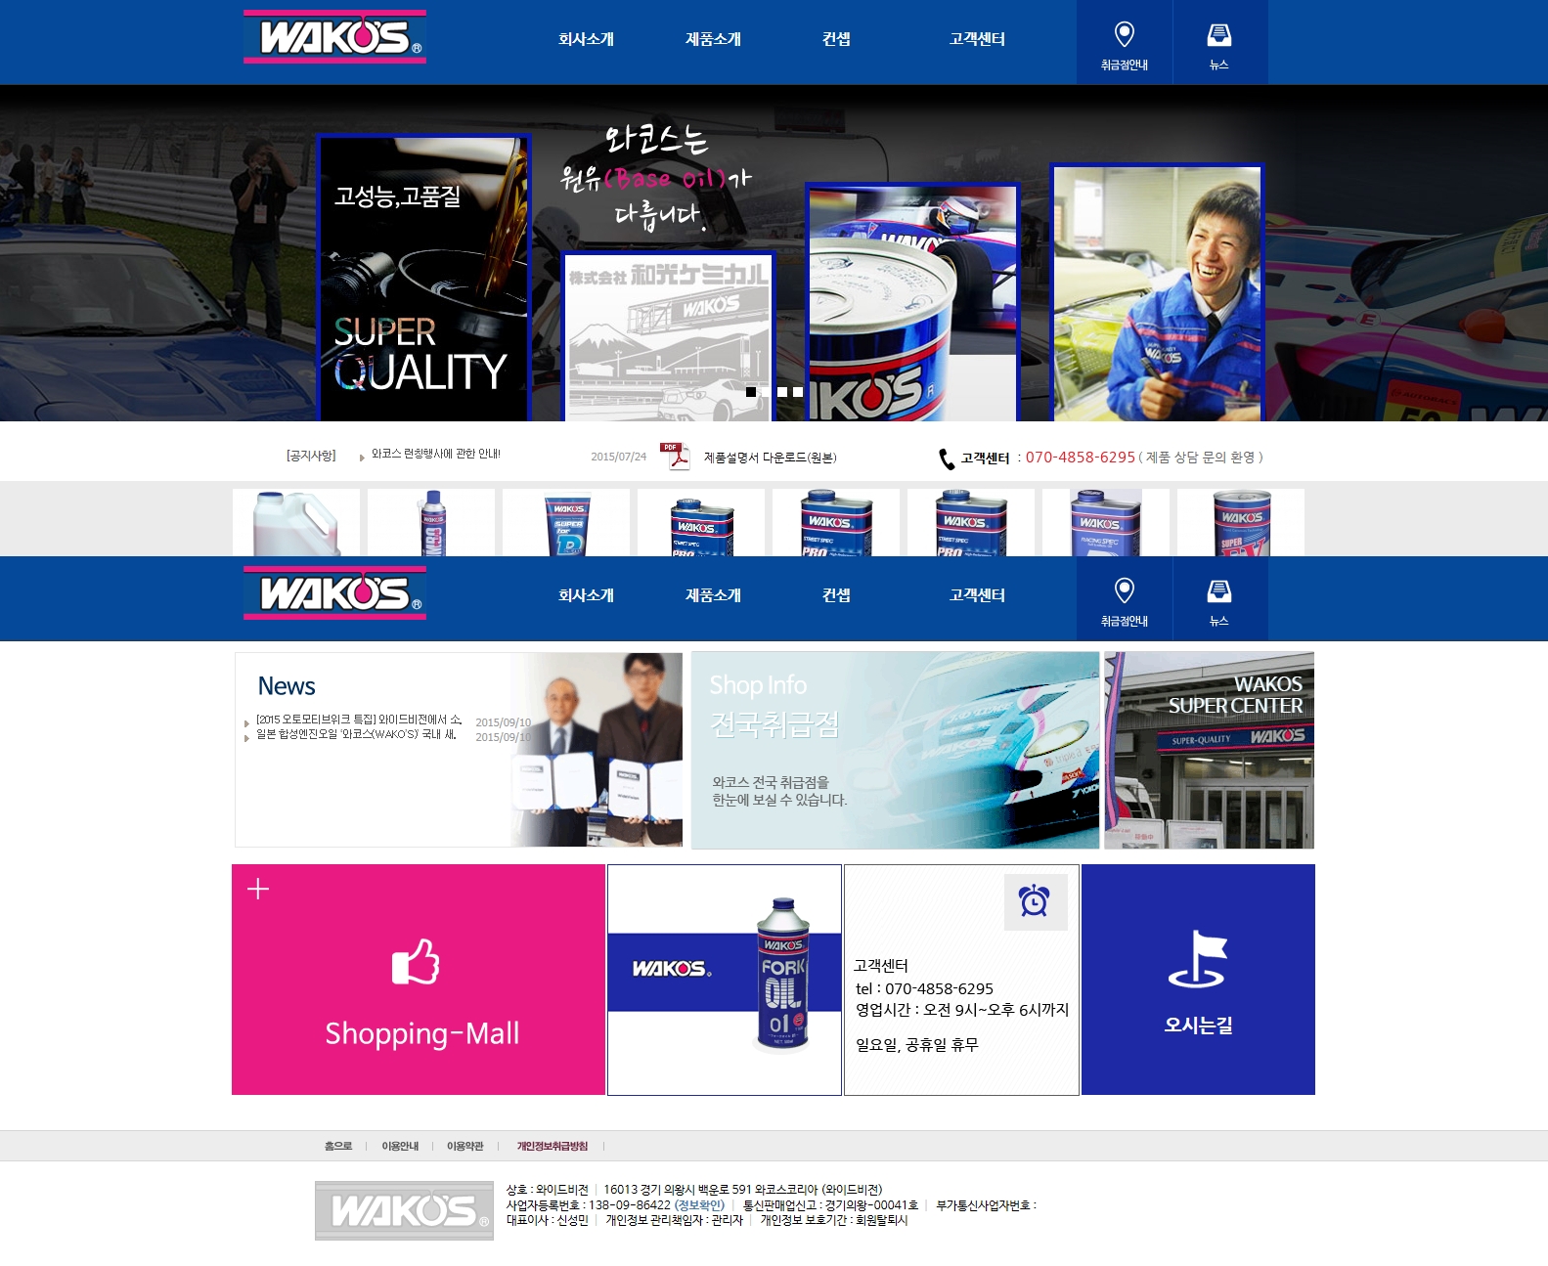Open the WAKOS SUPER CENTER banner image
Image resolution: width=1548 pixels, height=1266 pixels.
click(x=1209, y=750)
